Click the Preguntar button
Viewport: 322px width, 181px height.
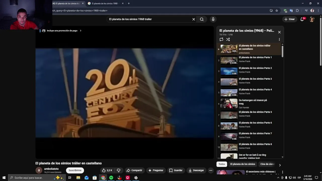pyautogui.click(x=156, y=170)
